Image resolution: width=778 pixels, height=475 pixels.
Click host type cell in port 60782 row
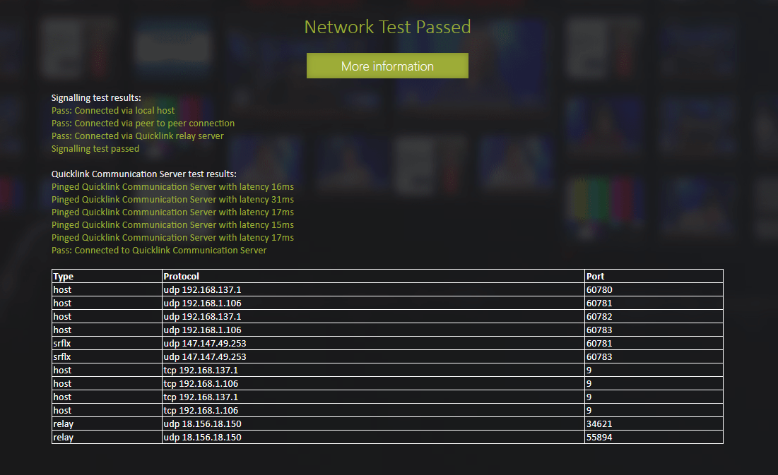107,316
